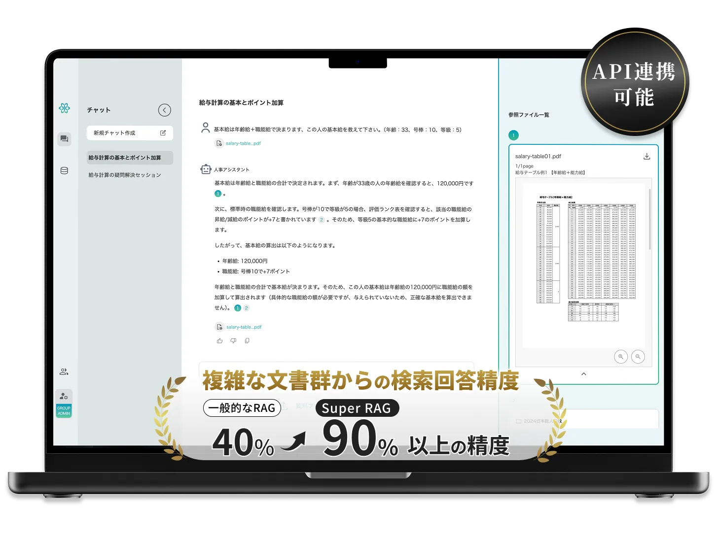
Task: Collapse the salary-table01.pdf preview with chevron
Action: [583, 374]
